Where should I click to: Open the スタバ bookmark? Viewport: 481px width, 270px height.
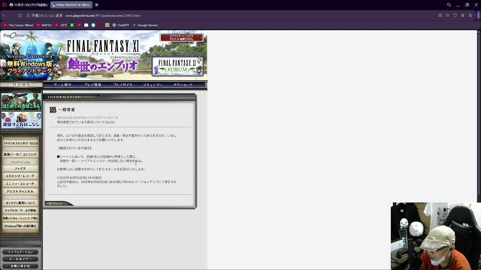[61, 25]
